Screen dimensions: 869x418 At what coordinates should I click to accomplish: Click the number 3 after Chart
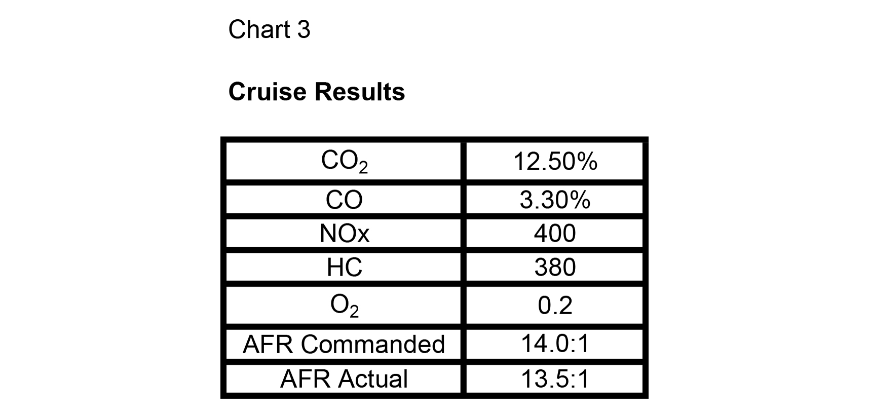(x=304, y=29)
